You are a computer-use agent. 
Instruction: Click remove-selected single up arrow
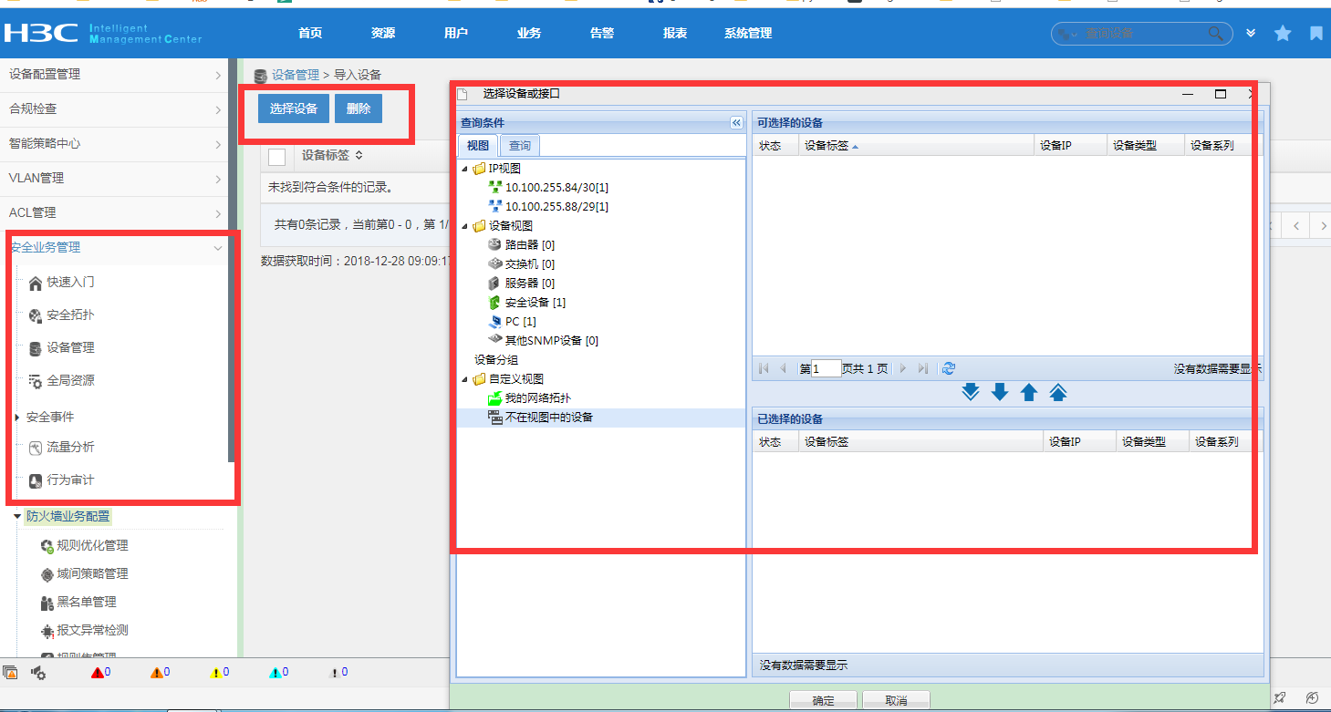(1029, 393)
